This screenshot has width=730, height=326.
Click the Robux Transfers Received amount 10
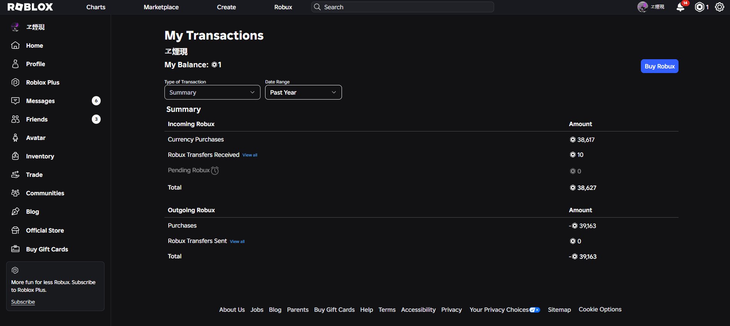point(576,155)
